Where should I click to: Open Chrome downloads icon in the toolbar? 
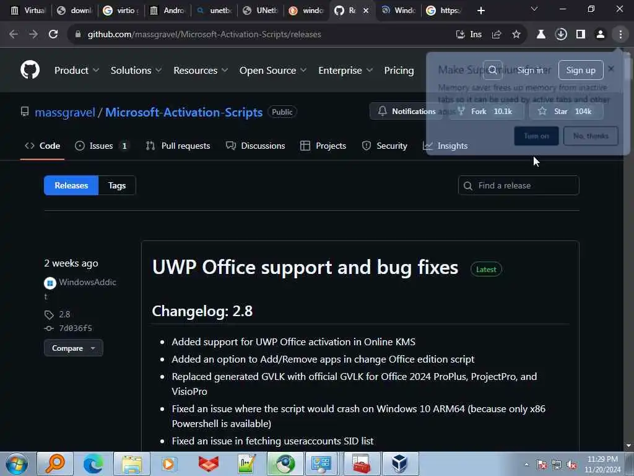coord(561,35)
